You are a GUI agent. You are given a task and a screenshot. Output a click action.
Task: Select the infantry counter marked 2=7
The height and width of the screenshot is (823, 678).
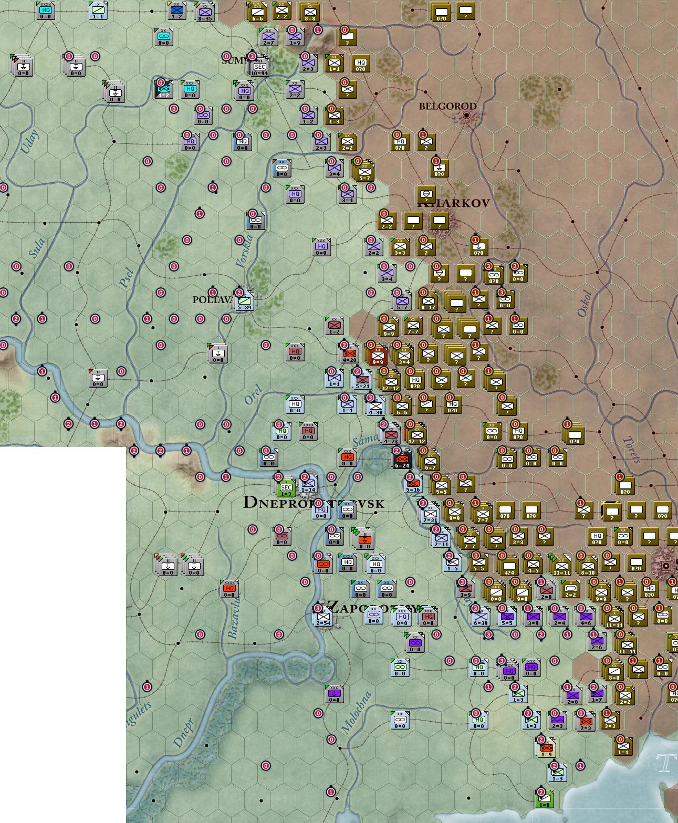[268, 37]
